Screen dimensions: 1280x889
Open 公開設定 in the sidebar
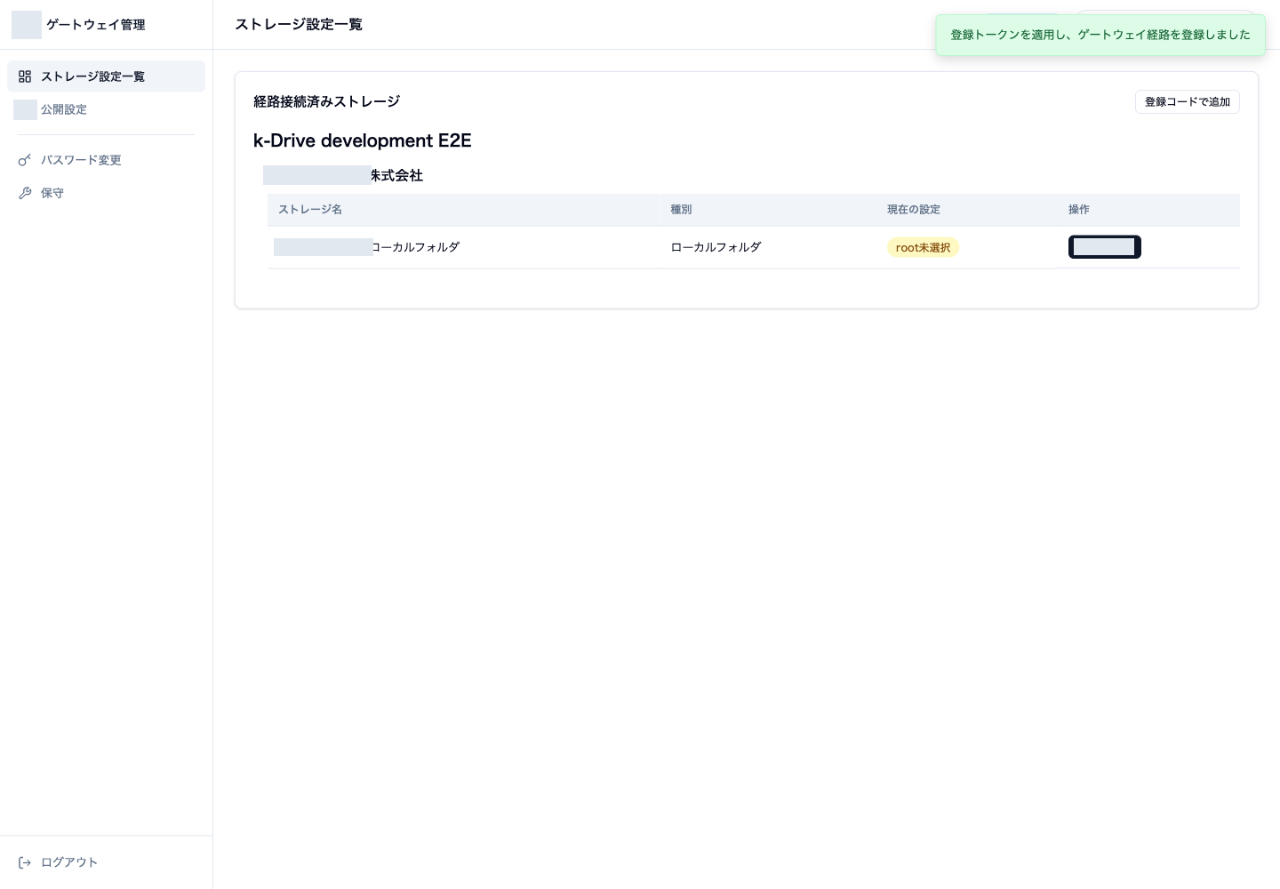(x=106, y=109)
